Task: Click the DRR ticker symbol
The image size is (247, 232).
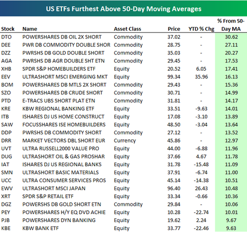Action: click(x=6, y=140)
